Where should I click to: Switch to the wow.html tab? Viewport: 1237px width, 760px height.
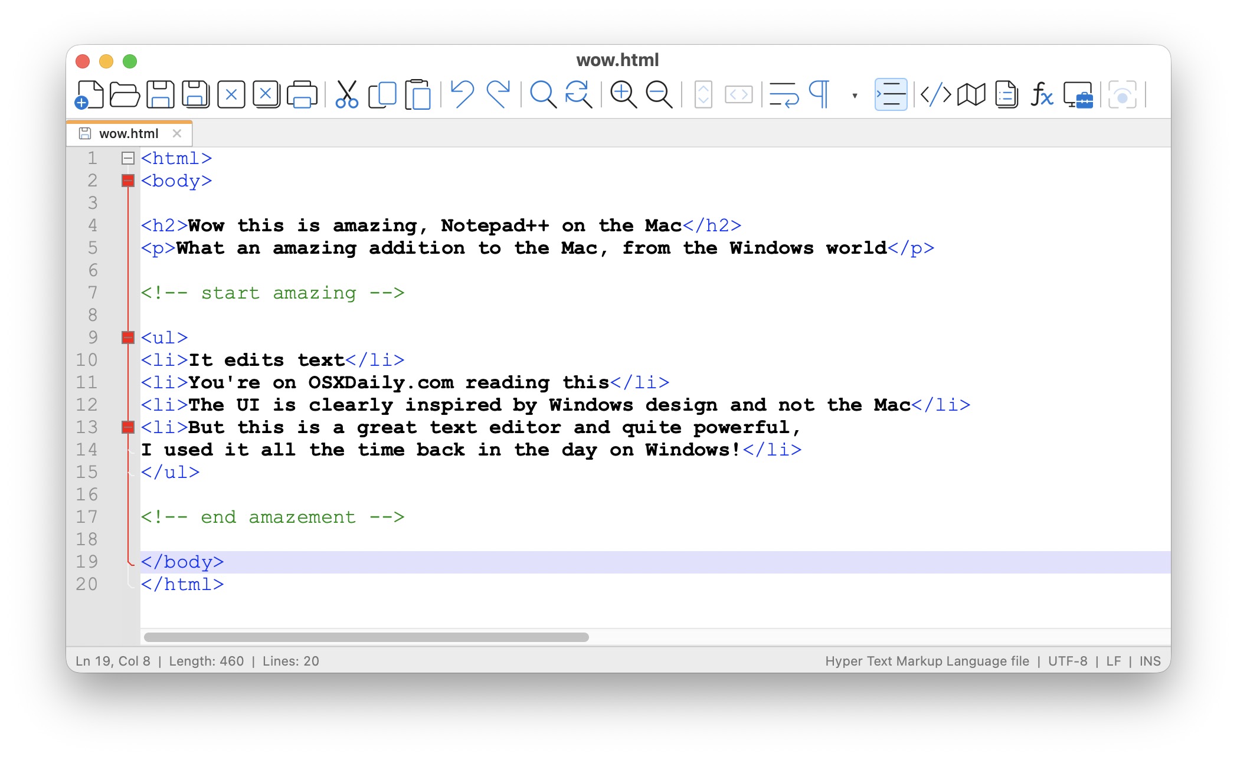pos(129,134)
